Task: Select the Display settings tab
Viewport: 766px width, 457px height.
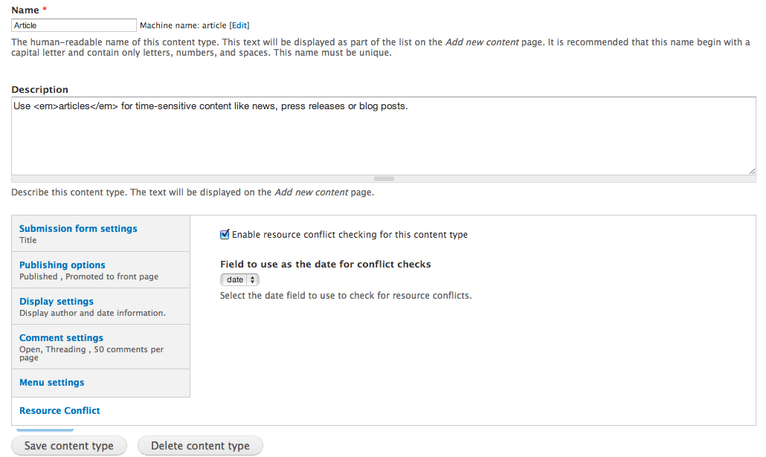Action: pos(57,302)
